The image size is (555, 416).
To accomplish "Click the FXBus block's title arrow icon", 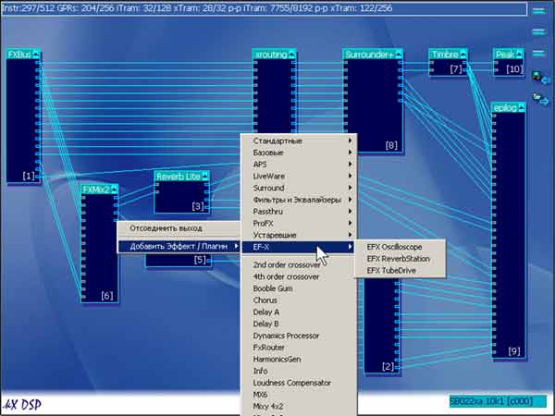I will [36, 55].
